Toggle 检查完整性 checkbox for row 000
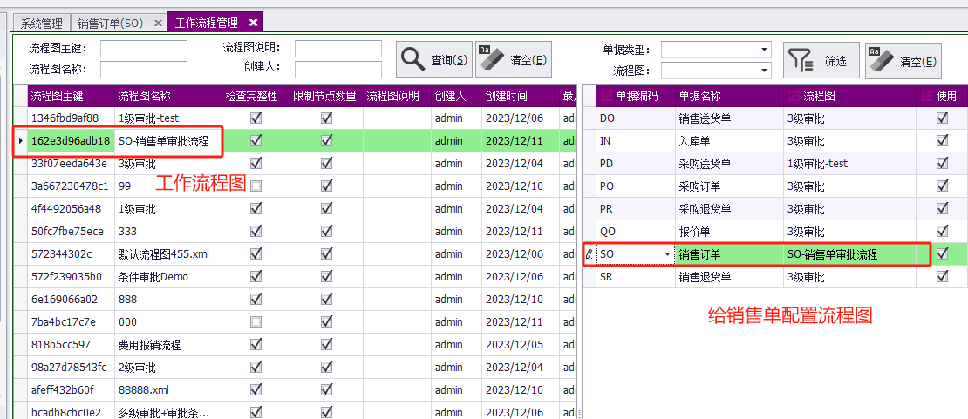 point(256,321)
